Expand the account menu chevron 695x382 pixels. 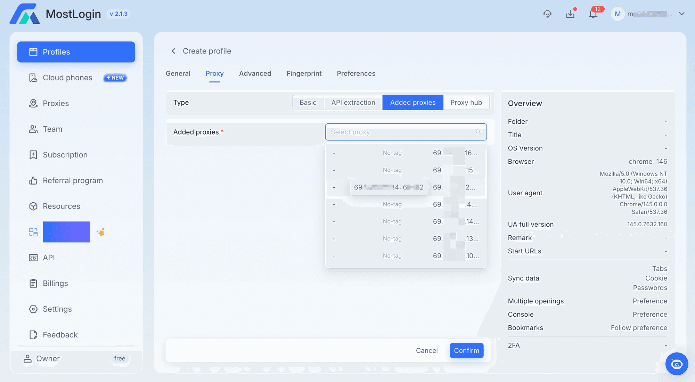click(x=681, y=14)
